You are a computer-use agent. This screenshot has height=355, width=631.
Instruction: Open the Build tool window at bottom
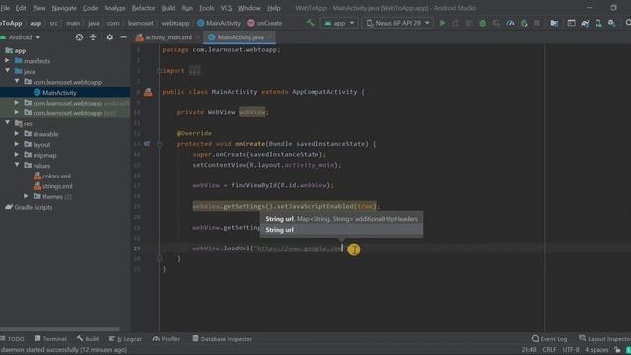coord(88,339)
